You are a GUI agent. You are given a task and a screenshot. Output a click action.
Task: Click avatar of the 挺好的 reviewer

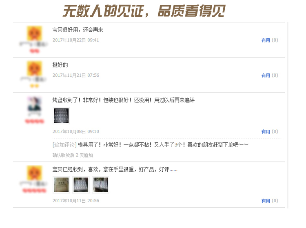pyautogui.click(x=34, y=68)
